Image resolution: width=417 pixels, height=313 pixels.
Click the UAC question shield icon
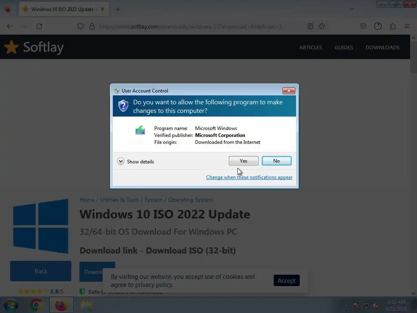tap(123, 106)
